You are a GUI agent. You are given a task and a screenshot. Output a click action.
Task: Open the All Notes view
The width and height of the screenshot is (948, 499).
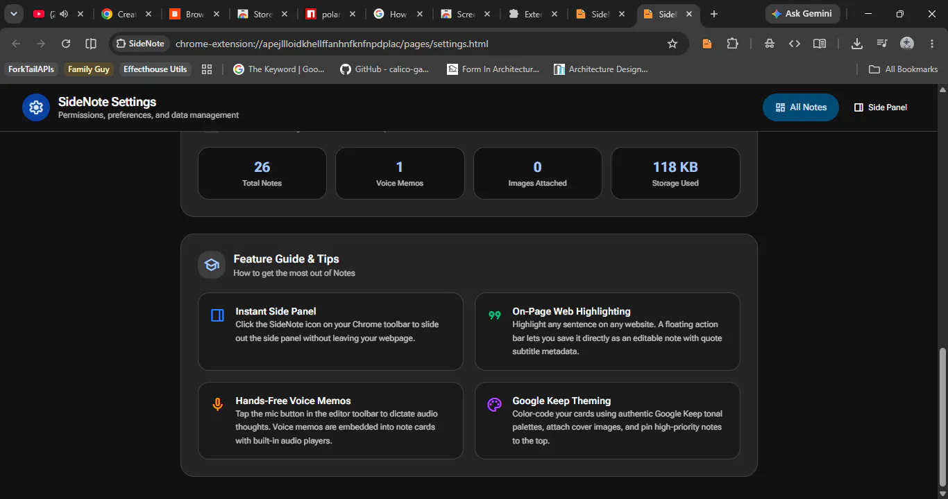[x=800, y=107]
